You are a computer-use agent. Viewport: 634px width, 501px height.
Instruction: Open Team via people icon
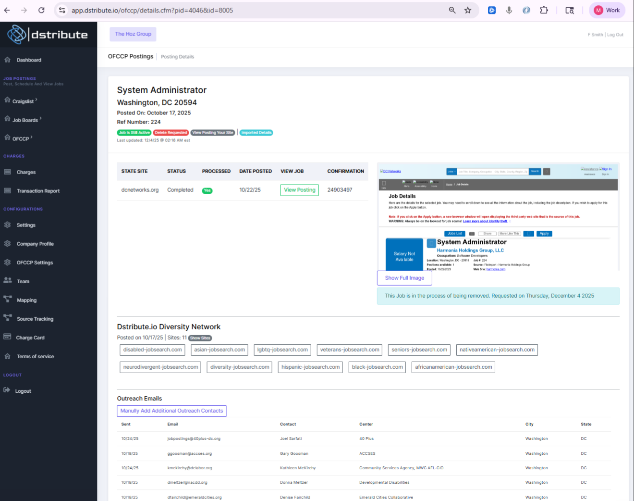click(7, 281)
